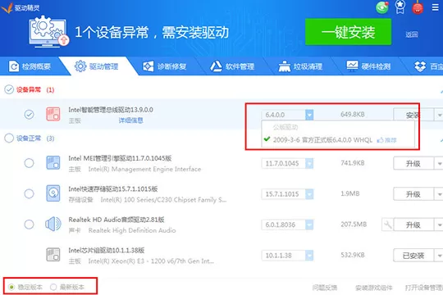This screenshot has width=443, height=295.
Task: Expand arrow beside 已安装 button
Action: coord(440,256)
